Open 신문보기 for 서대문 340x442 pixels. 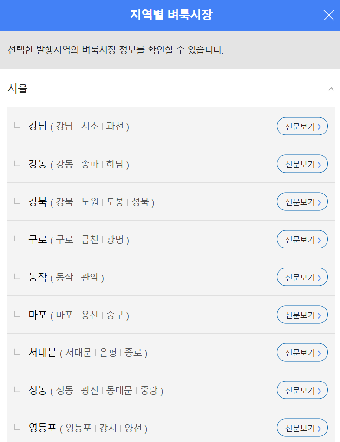point(302,353)
